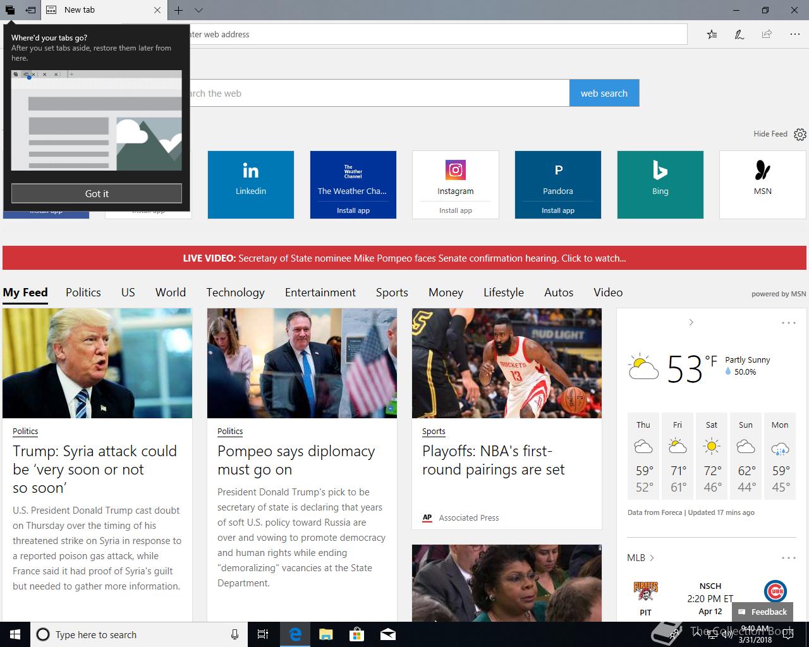Viewport: 809px width, 647px height.
Task: Select the My Feed tab
Action: [25, 293]
